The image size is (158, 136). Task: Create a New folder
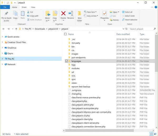click(80, 16)
